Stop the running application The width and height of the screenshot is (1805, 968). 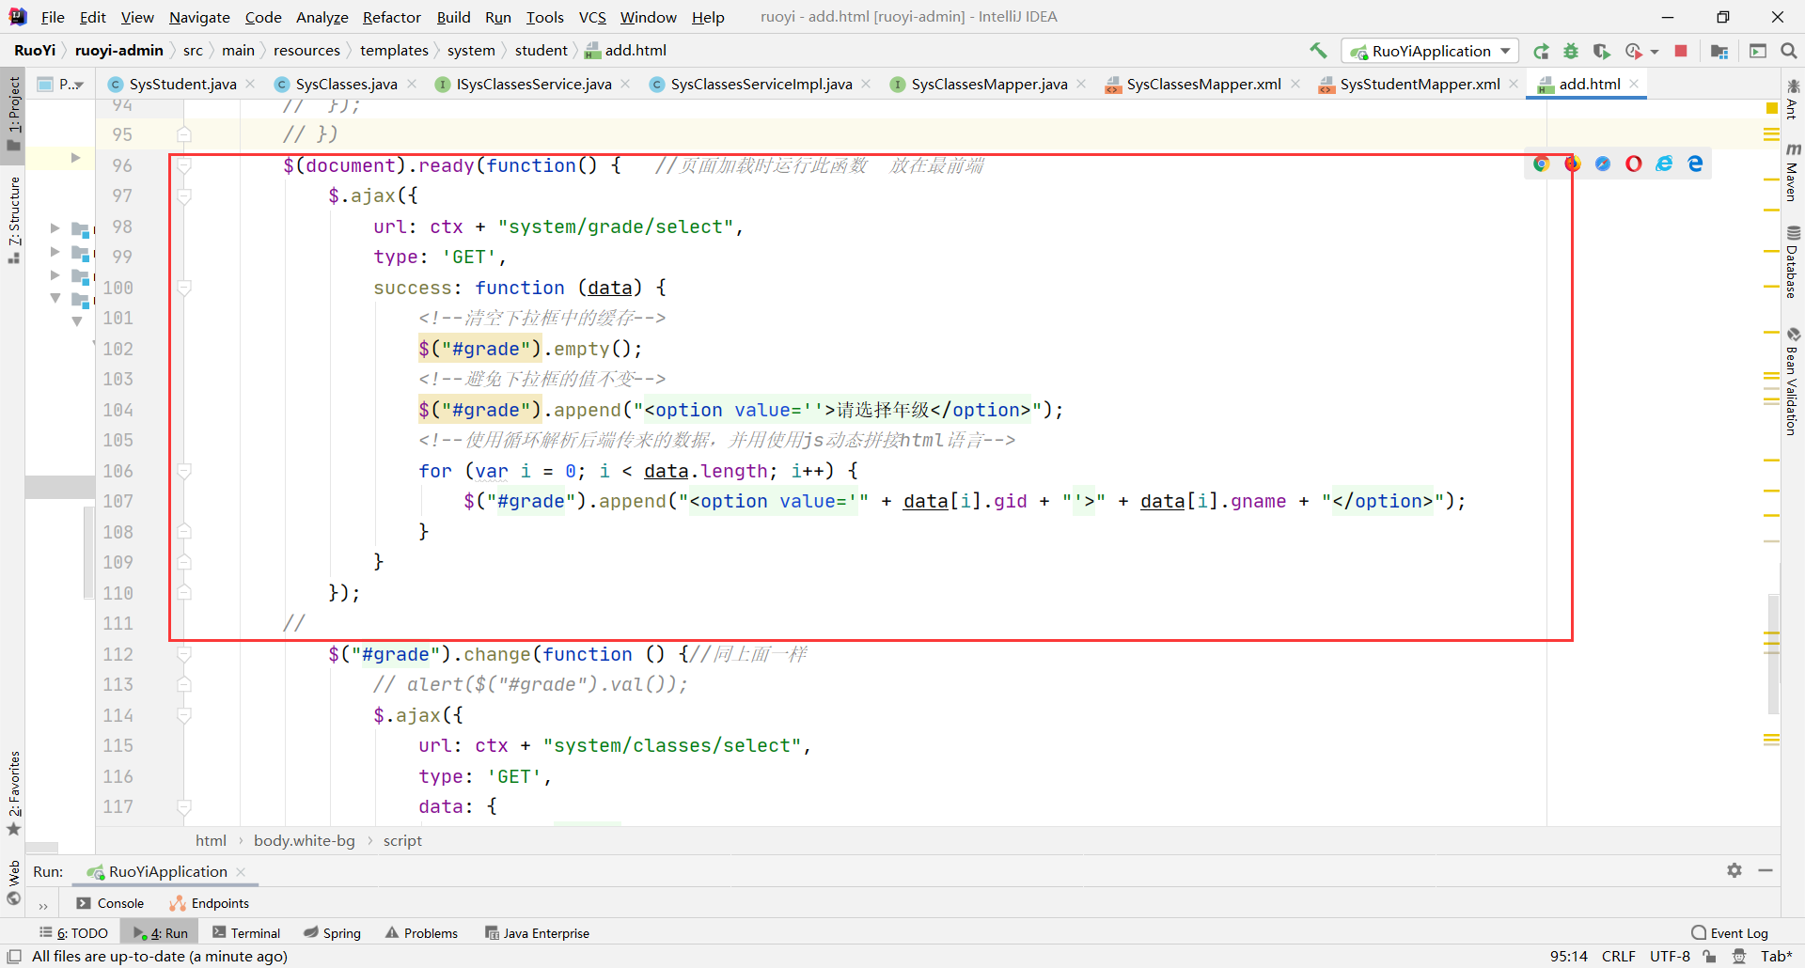tap(1681, 51)
